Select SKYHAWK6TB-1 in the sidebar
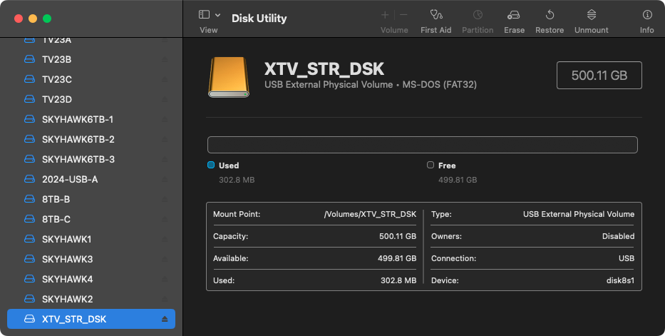Image resolution: width=665 pixels, height=336 pixels. [x=91, y=119]
